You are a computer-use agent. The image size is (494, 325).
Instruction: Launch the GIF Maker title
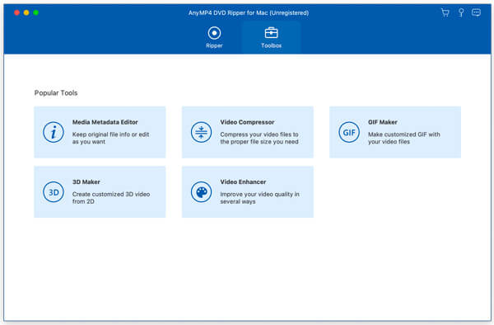click(383, 122)
